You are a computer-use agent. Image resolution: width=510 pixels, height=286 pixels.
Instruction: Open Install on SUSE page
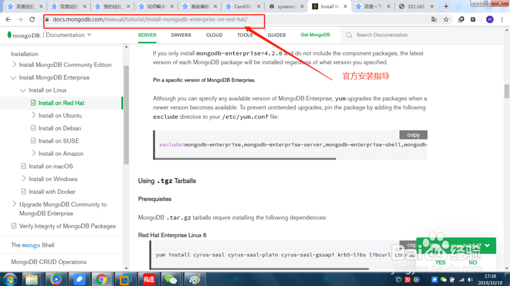(59, 141)
